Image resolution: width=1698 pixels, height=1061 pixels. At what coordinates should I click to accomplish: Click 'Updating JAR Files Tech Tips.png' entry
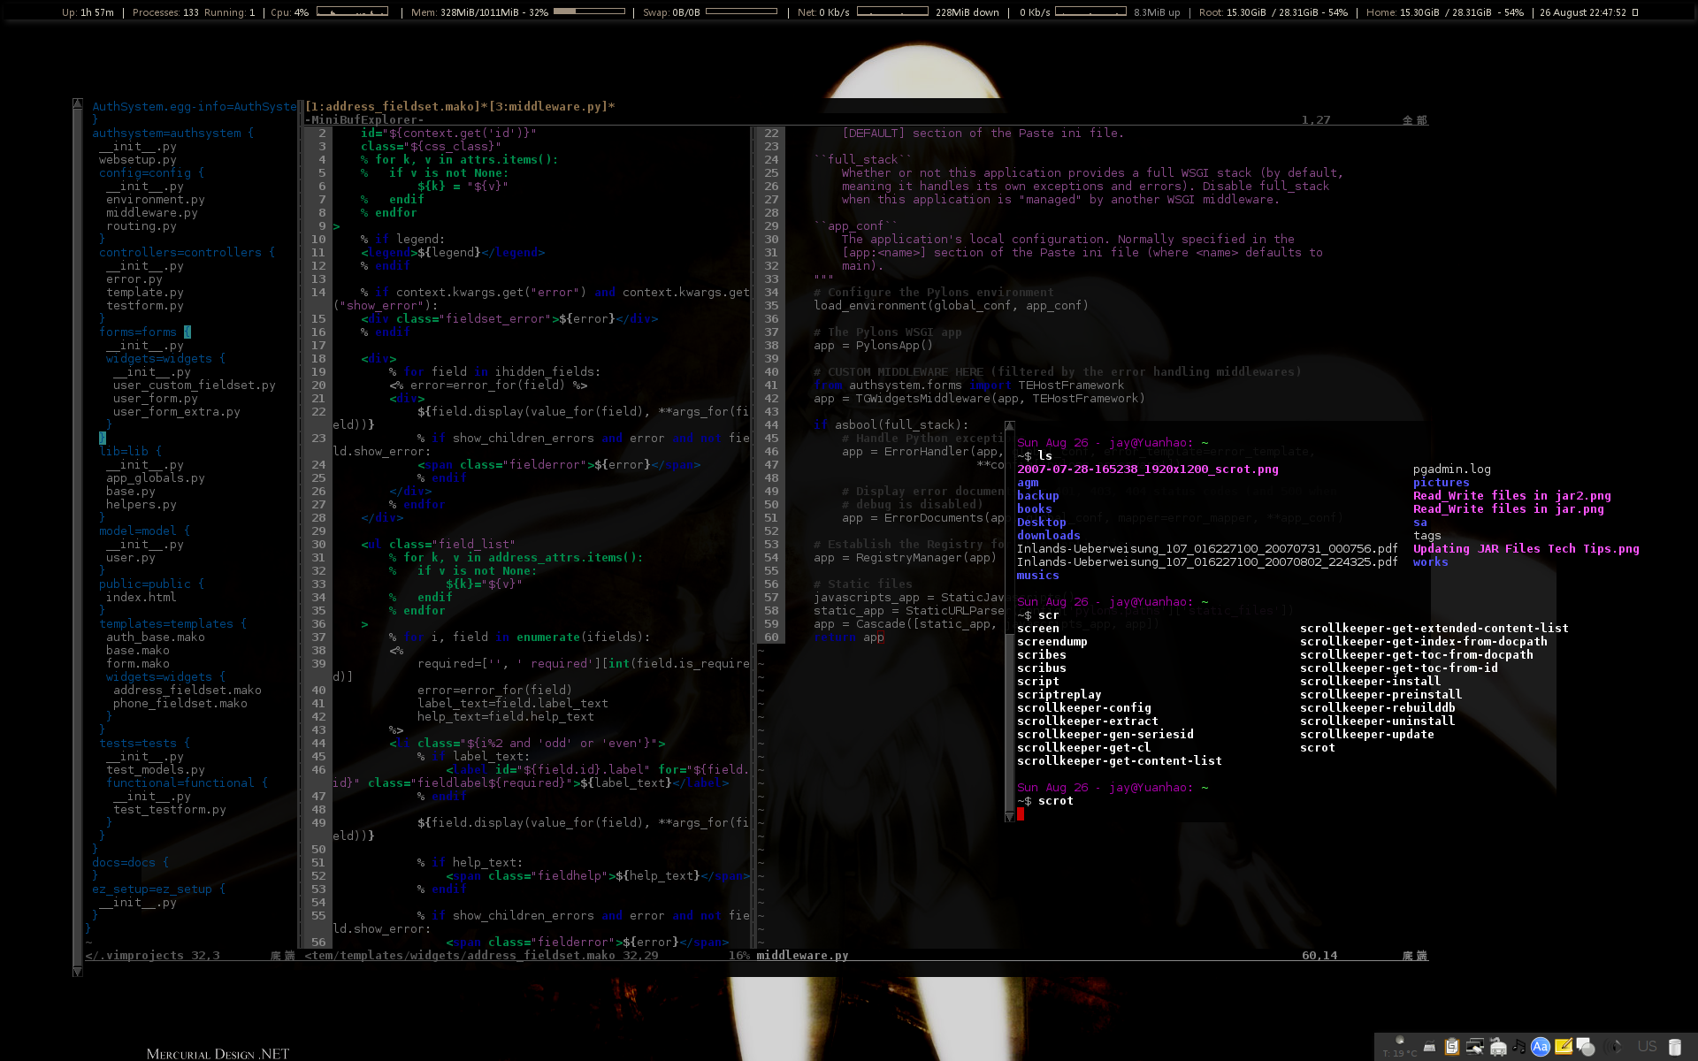click(x=1526, y=549)
